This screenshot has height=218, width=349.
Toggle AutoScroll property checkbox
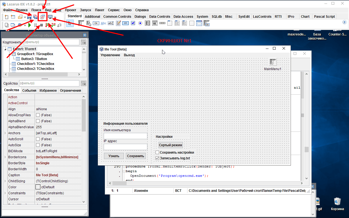click(x=38, y=139)
